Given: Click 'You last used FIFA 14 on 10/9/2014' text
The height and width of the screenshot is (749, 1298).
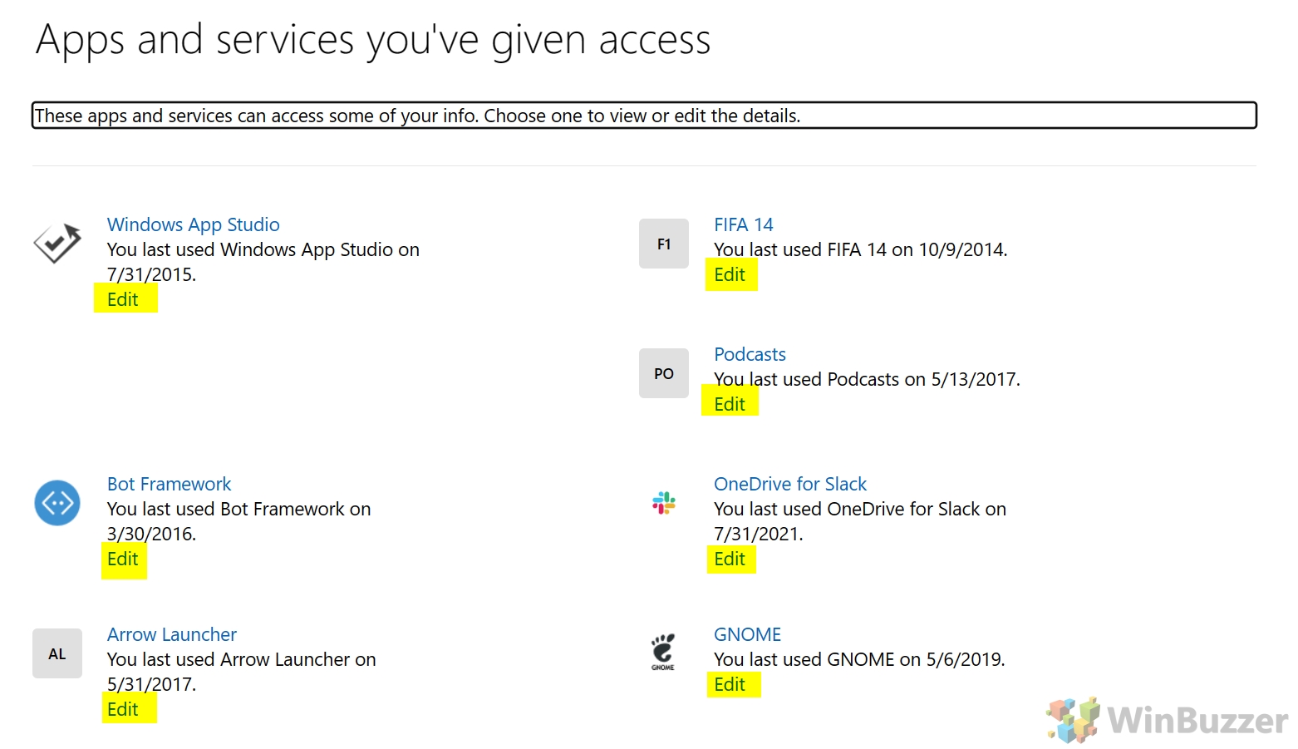Looking at the screenshot, I should click(x=861, y=249).
